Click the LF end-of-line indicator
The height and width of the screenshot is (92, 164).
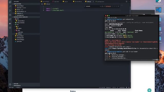click(x=117, y=87)
